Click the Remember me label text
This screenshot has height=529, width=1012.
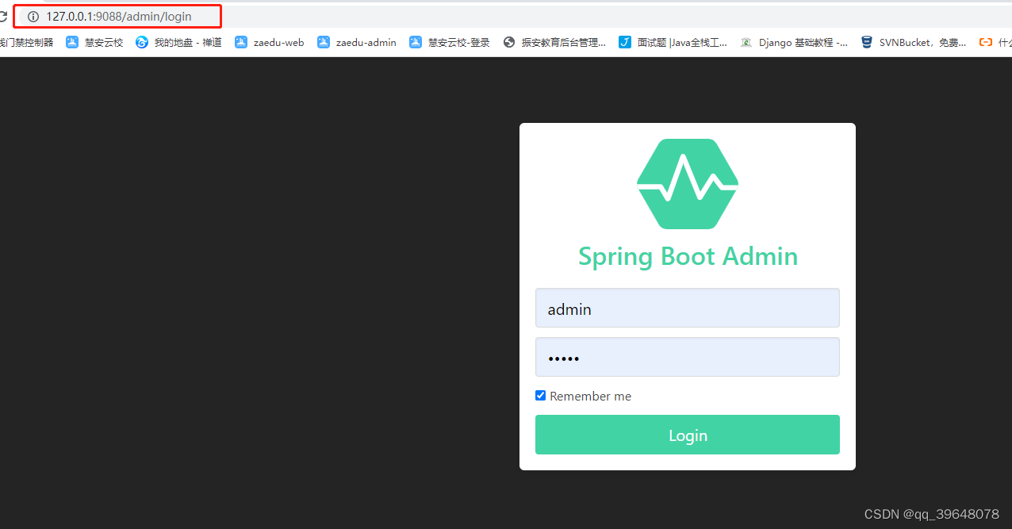(591, 396)
